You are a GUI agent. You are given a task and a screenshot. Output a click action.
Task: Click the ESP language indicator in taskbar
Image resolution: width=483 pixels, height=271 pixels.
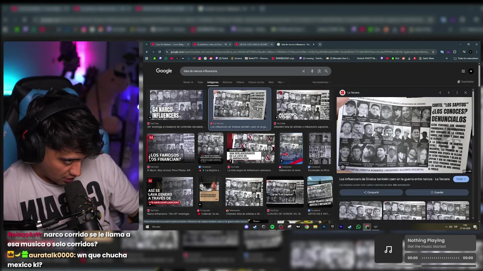456,227
